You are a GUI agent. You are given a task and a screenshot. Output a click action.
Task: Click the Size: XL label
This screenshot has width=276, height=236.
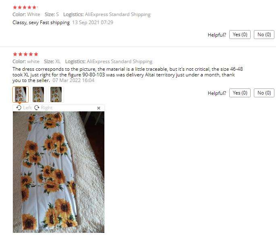[x=52, y=62]
